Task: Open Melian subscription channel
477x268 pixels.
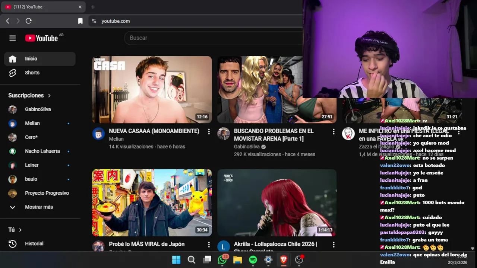Action: point(40,123)
